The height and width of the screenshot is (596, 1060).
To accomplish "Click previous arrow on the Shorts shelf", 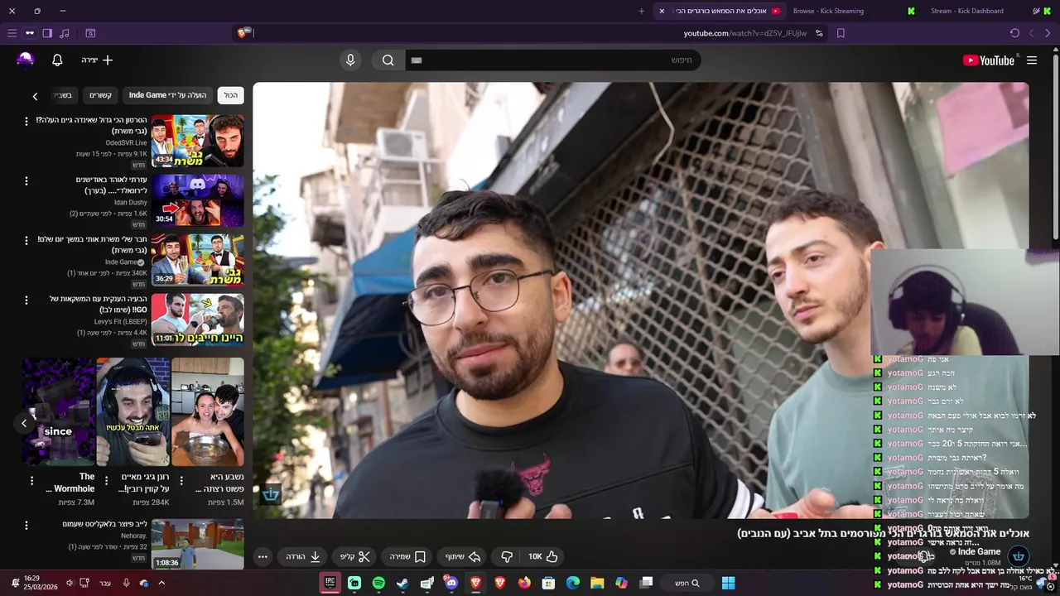I will [x=24, y=423].
